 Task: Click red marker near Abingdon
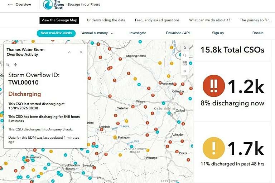click(x=170, y=142)
